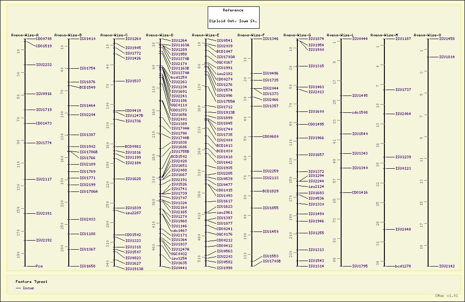This screenshot has height=302, width=465.
Task: Select locus ISU1814 on map O
Action: pyautogui.click(x=447, y=57)
